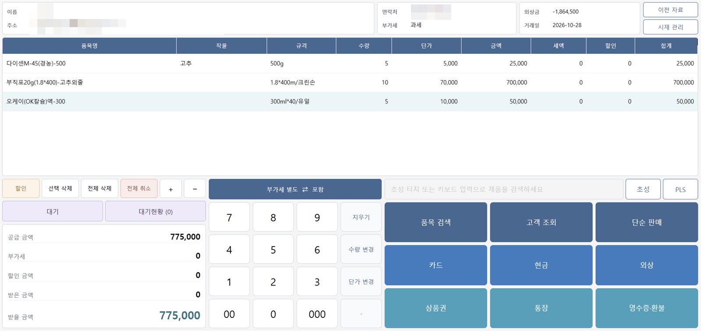The height and width of the screenshot is (331, 701).
Task: Select the 부직포20g(1.8*400)-고추외줄 row
Action: [x=350, y=82]
